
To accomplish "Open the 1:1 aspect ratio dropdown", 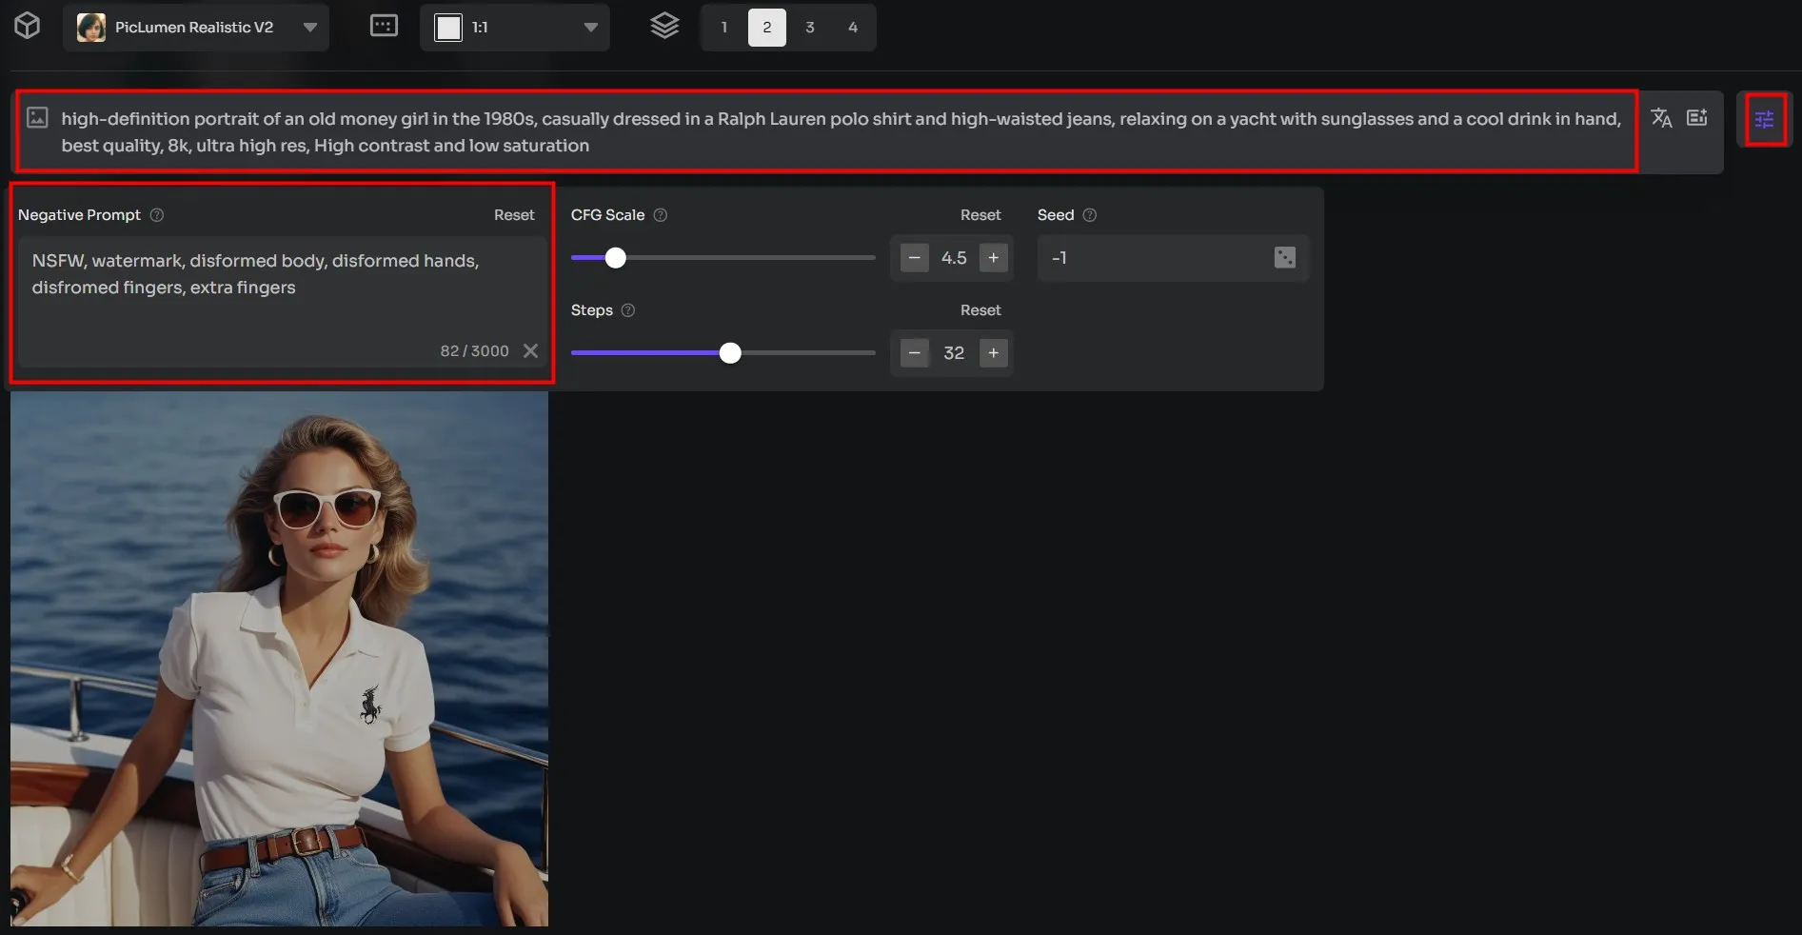I will click(514, 28).
